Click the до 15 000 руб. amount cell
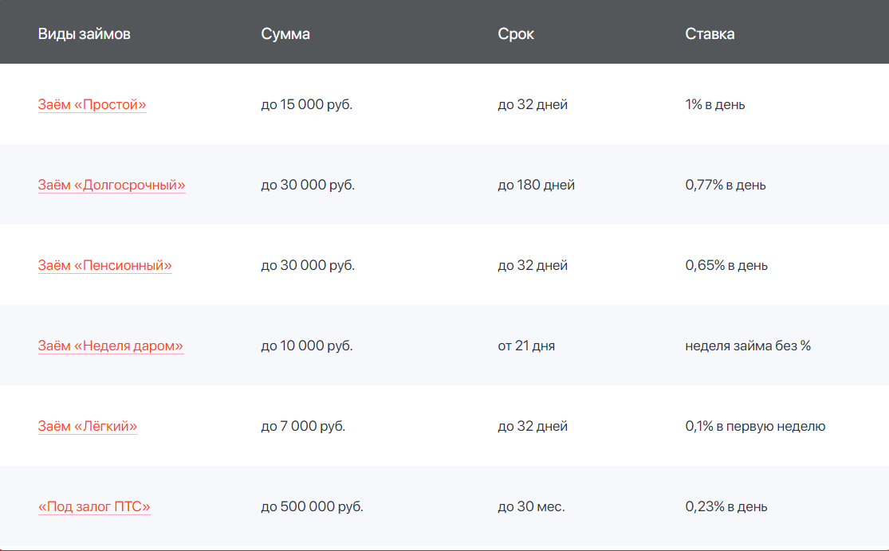Image resolution: width=889 pixels, height=551 pixels. (306, 104)
